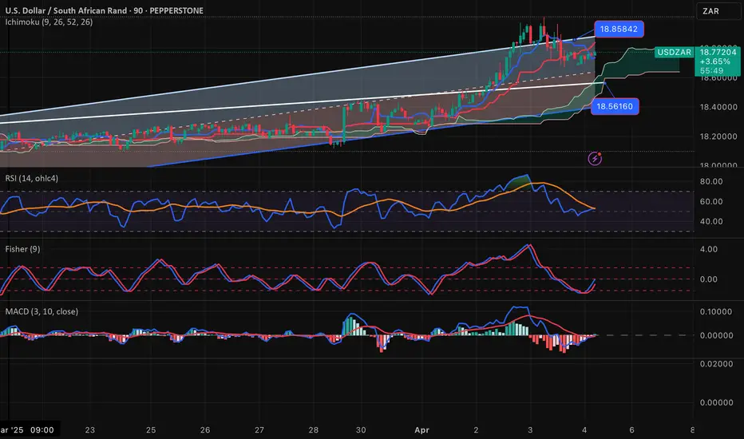Click the 60.00 RSI scale value
The width and height of the screenshot is (744, 439).
(711, 201)
